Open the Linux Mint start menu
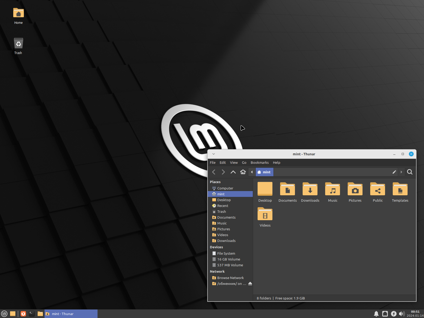The image size is (424, 318). pyautogui.click(x=4, y=314)
